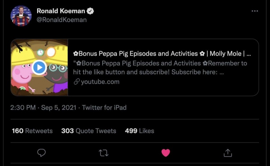
Task: Open the Ronald Koeman display name
Action: (61, 11)
